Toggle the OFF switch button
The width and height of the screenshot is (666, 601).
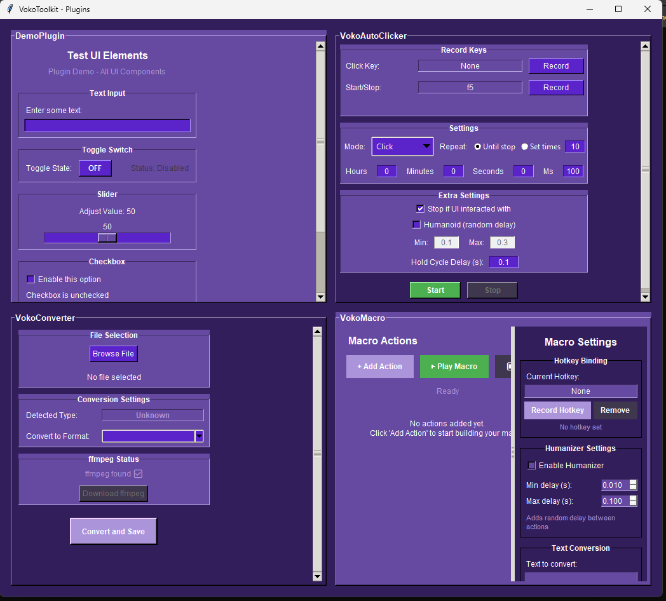95,168
